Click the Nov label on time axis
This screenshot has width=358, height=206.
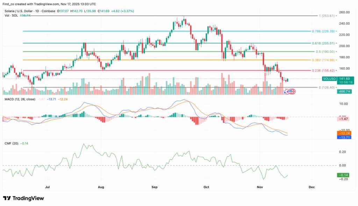click(260, 187)
